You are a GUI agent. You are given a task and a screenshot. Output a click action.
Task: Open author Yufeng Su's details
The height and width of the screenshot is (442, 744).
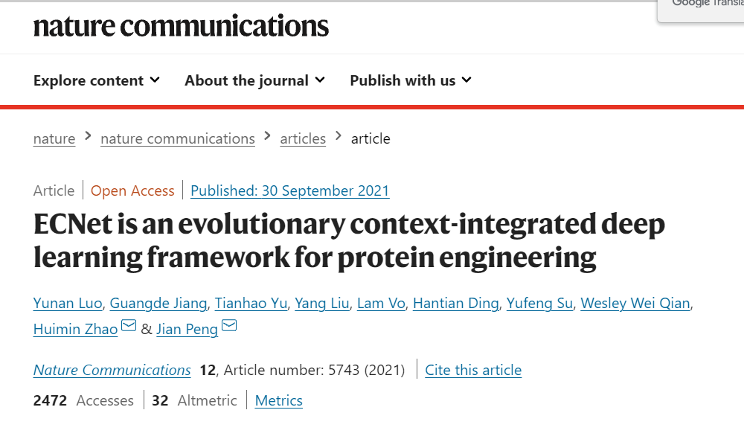click(539, 303)
